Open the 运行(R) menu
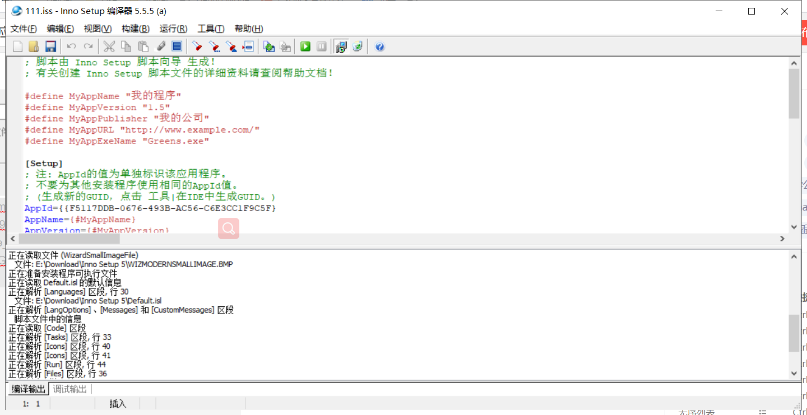The height and width of the screenshot is (415, 807). pos(173,29)
